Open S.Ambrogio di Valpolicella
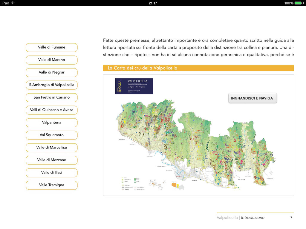This screenshot has width=306, height=229. tap(51, 85)
